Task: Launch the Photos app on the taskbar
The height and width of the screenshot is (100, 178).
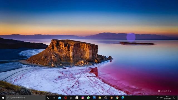Action: pos(94,98)
